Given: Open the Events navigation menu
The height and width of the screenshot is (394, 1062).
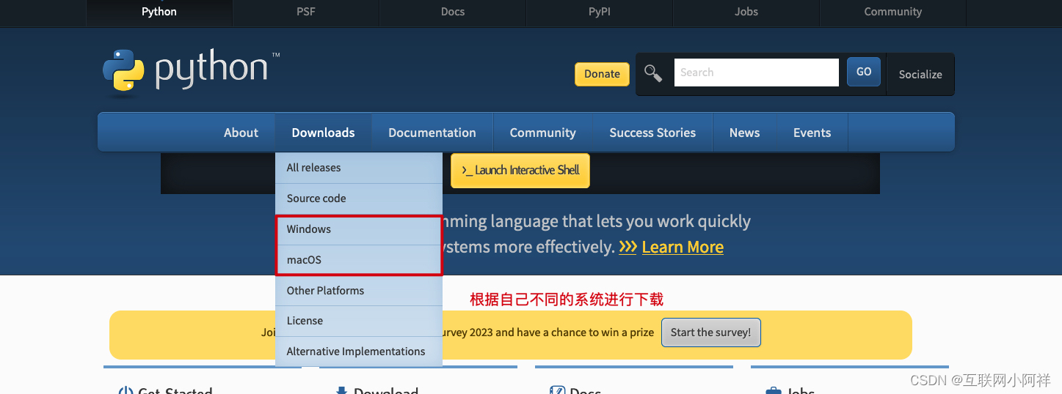Looking at the screenshot, I should point(812,133).
